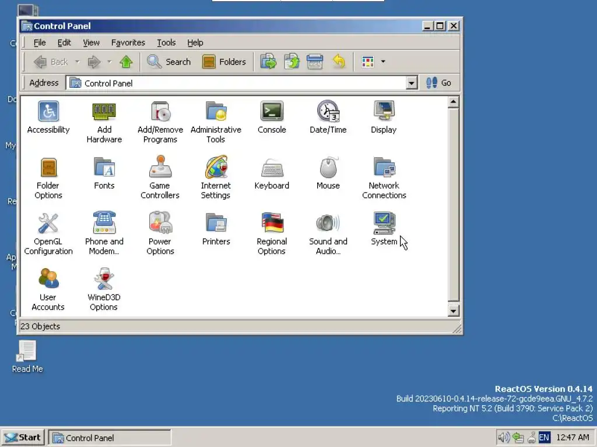Open the View menu
Viewport: 597px width, 447px height.
91,42
